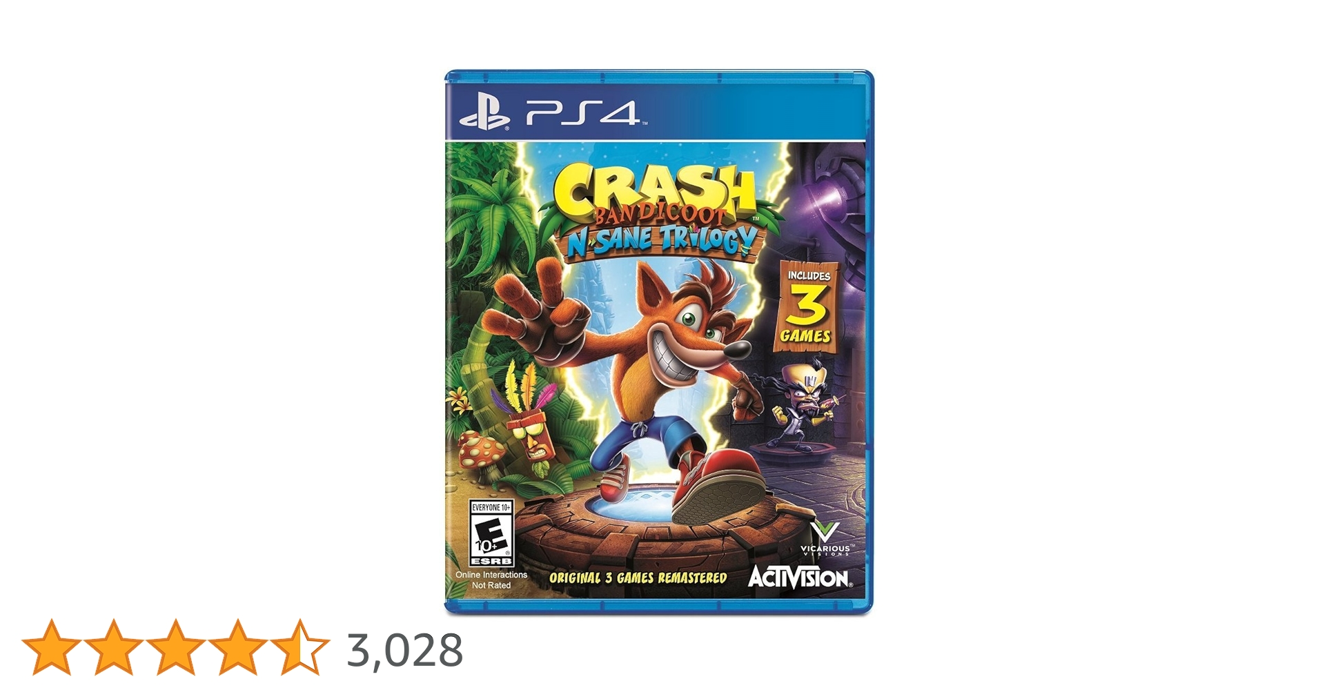Click the Vicarious Visions logo
Viewport: 1318px width, 690px height.
point(825,539)
